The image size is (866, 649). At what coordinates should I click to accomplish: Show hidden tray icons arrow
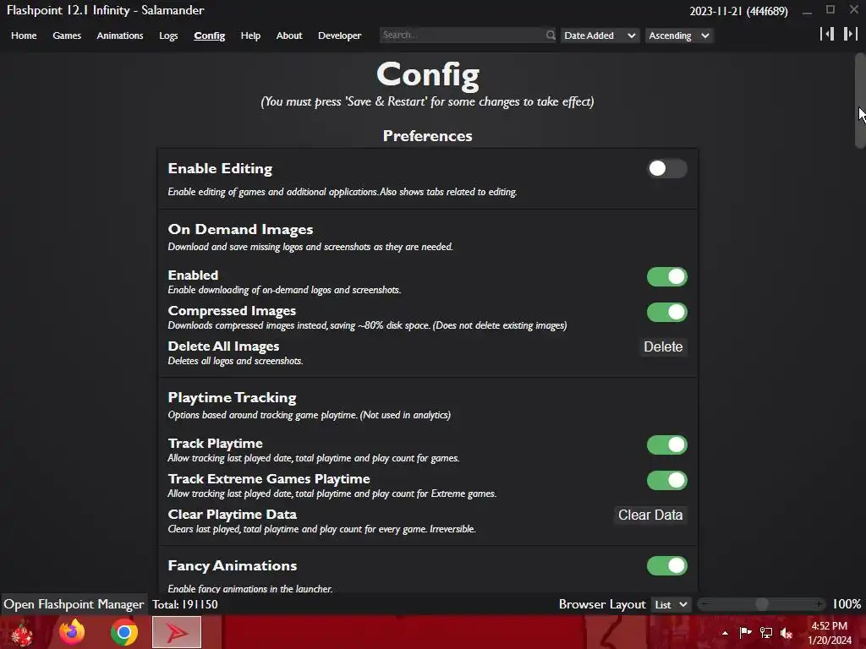point(725,633)
